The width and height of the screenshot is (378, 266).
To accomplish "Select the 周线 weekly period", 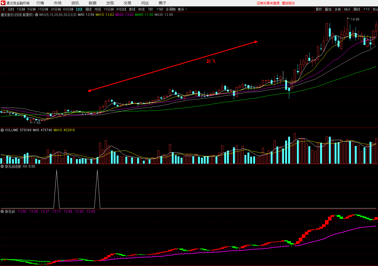I will tap(88, 9).
